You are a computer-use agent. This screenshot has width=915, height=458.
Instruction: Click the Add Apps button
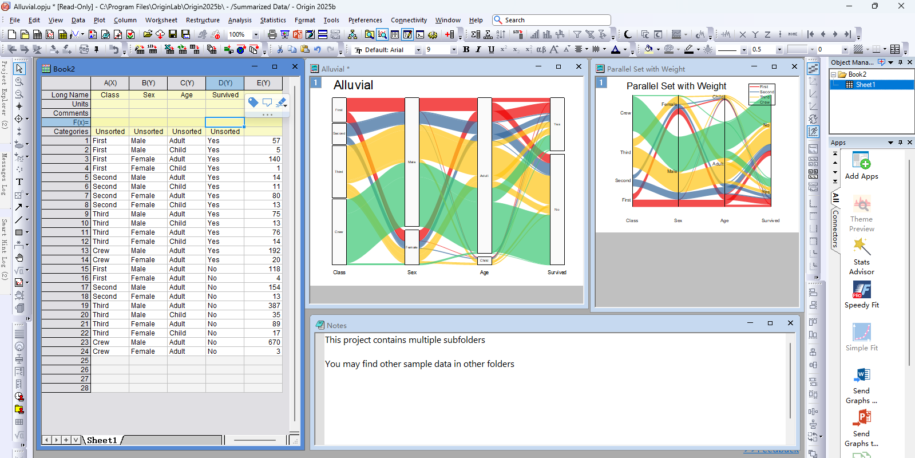click(x=861, y=166)
